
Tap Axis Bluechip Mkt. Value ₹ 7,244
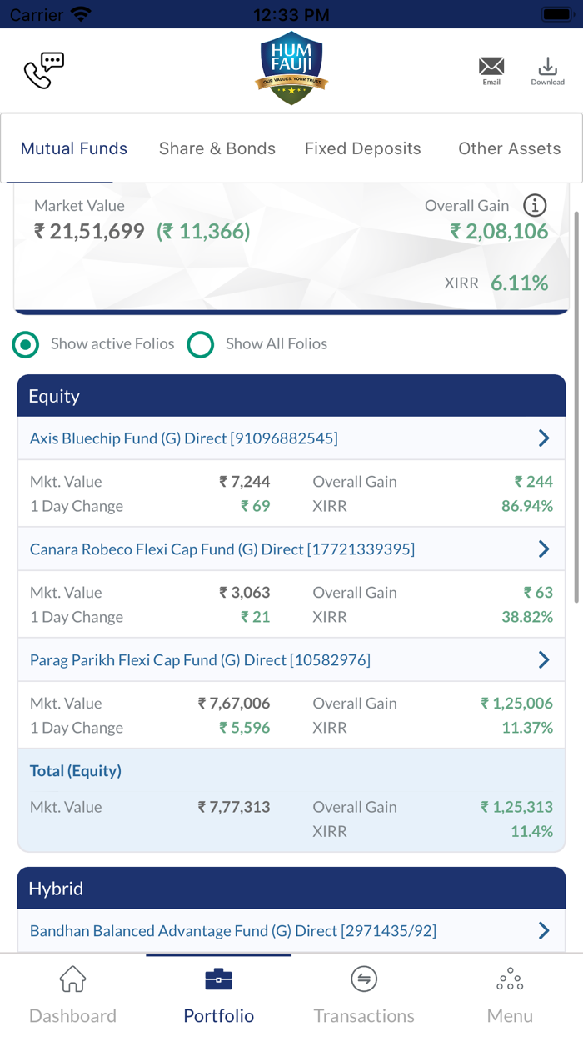[245, 482]
